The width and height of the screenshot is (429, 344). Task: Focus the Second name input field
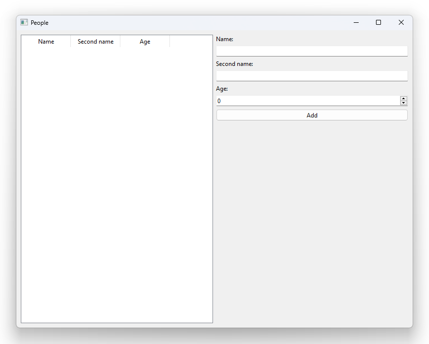pos(312,76)
